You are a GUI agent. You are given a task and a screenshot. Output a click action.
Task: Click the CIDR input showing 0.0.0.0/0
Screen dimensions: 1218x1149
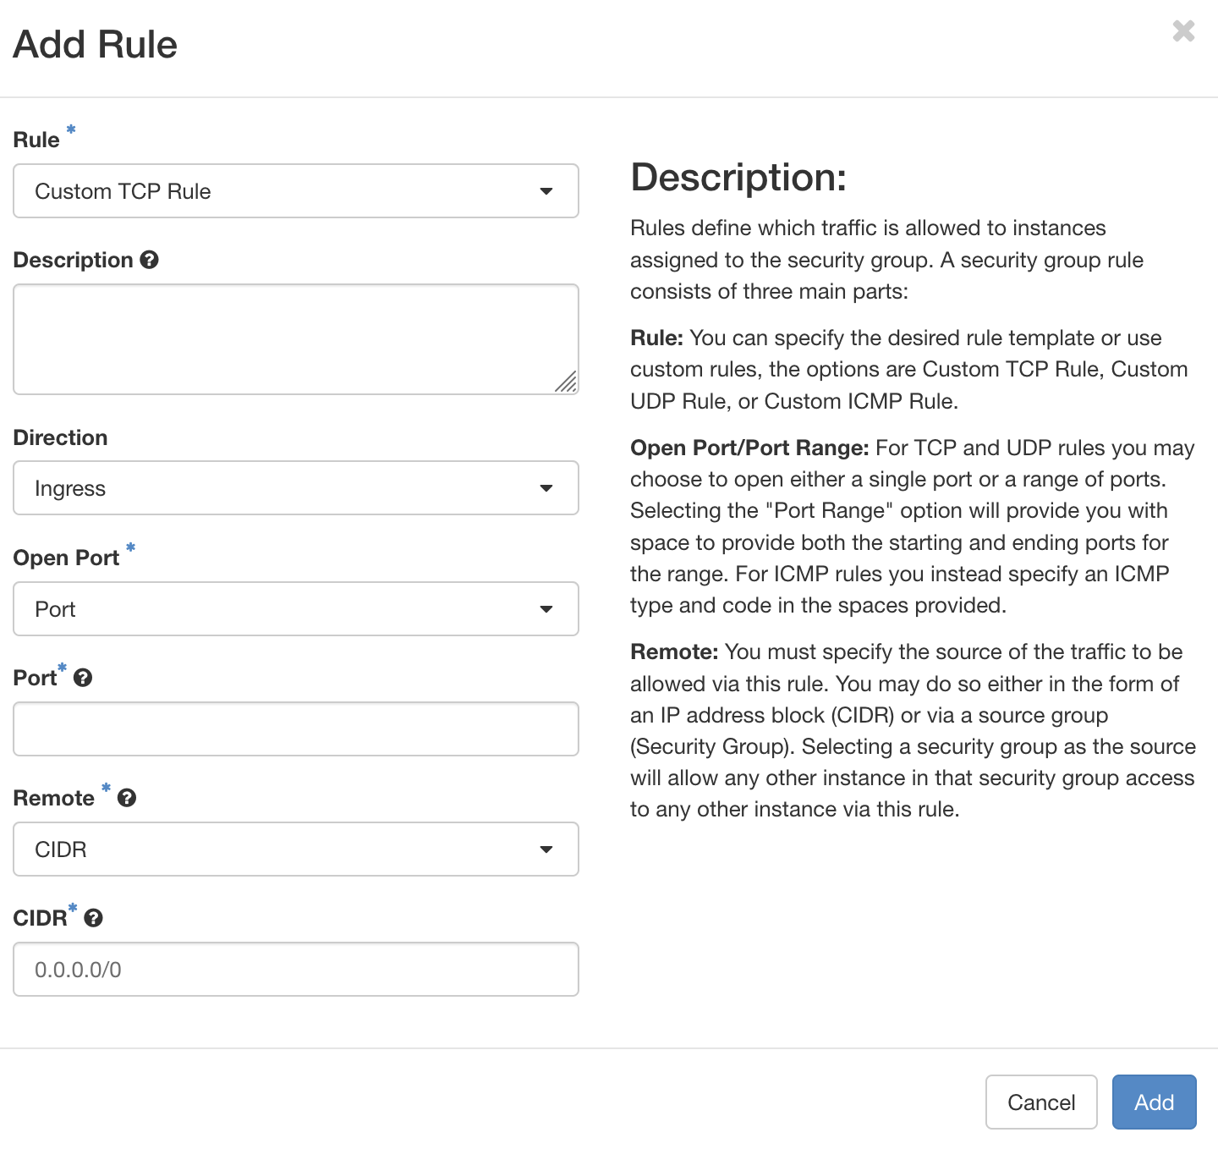[x=296, y=970]
